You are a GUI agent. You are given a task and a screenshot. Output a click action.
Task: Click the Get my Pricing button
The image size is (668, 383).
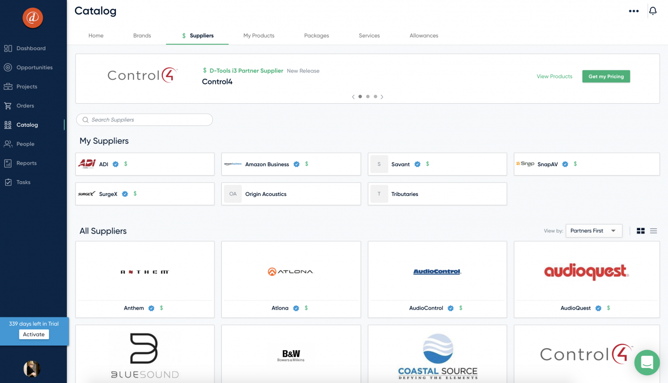tap(606, 77)
